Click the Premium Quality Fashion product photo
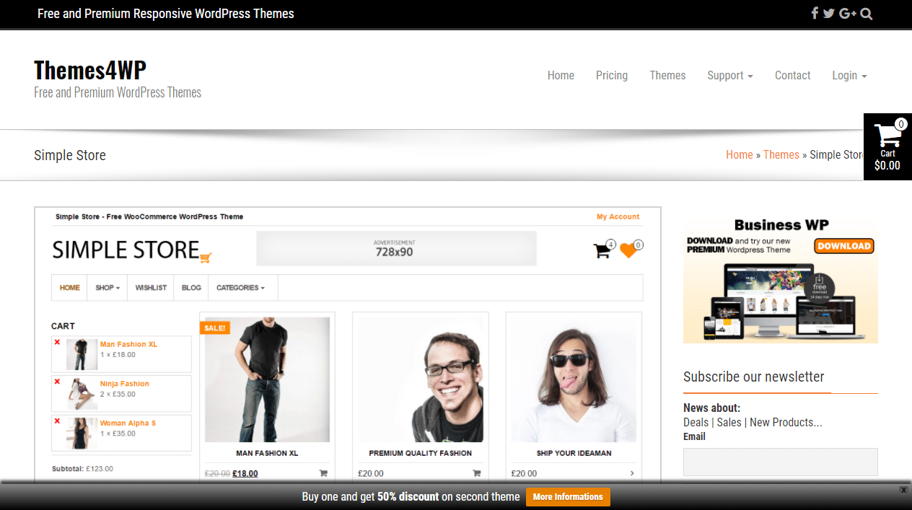 tap(420, 379)
